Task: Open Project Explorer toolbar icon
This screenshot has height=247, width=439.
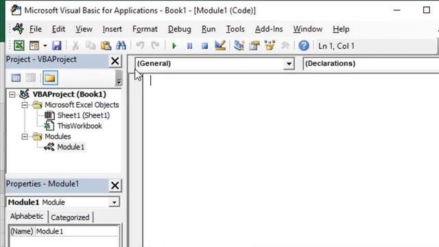Action: (239, 45)
